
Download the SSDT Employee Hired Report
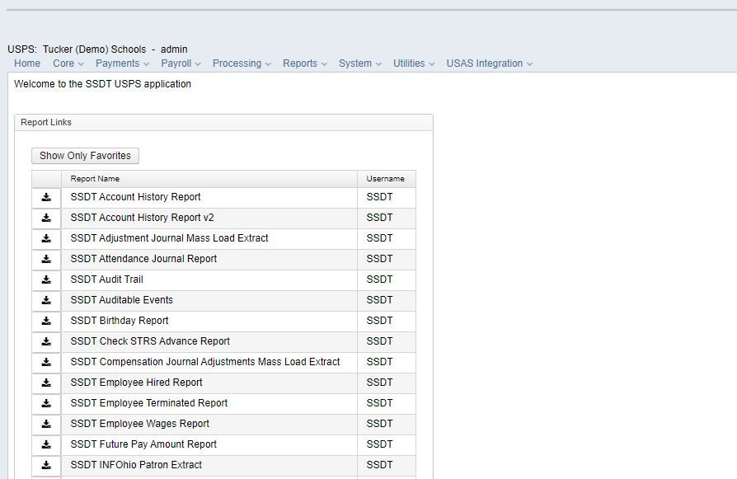pos(46,383)
